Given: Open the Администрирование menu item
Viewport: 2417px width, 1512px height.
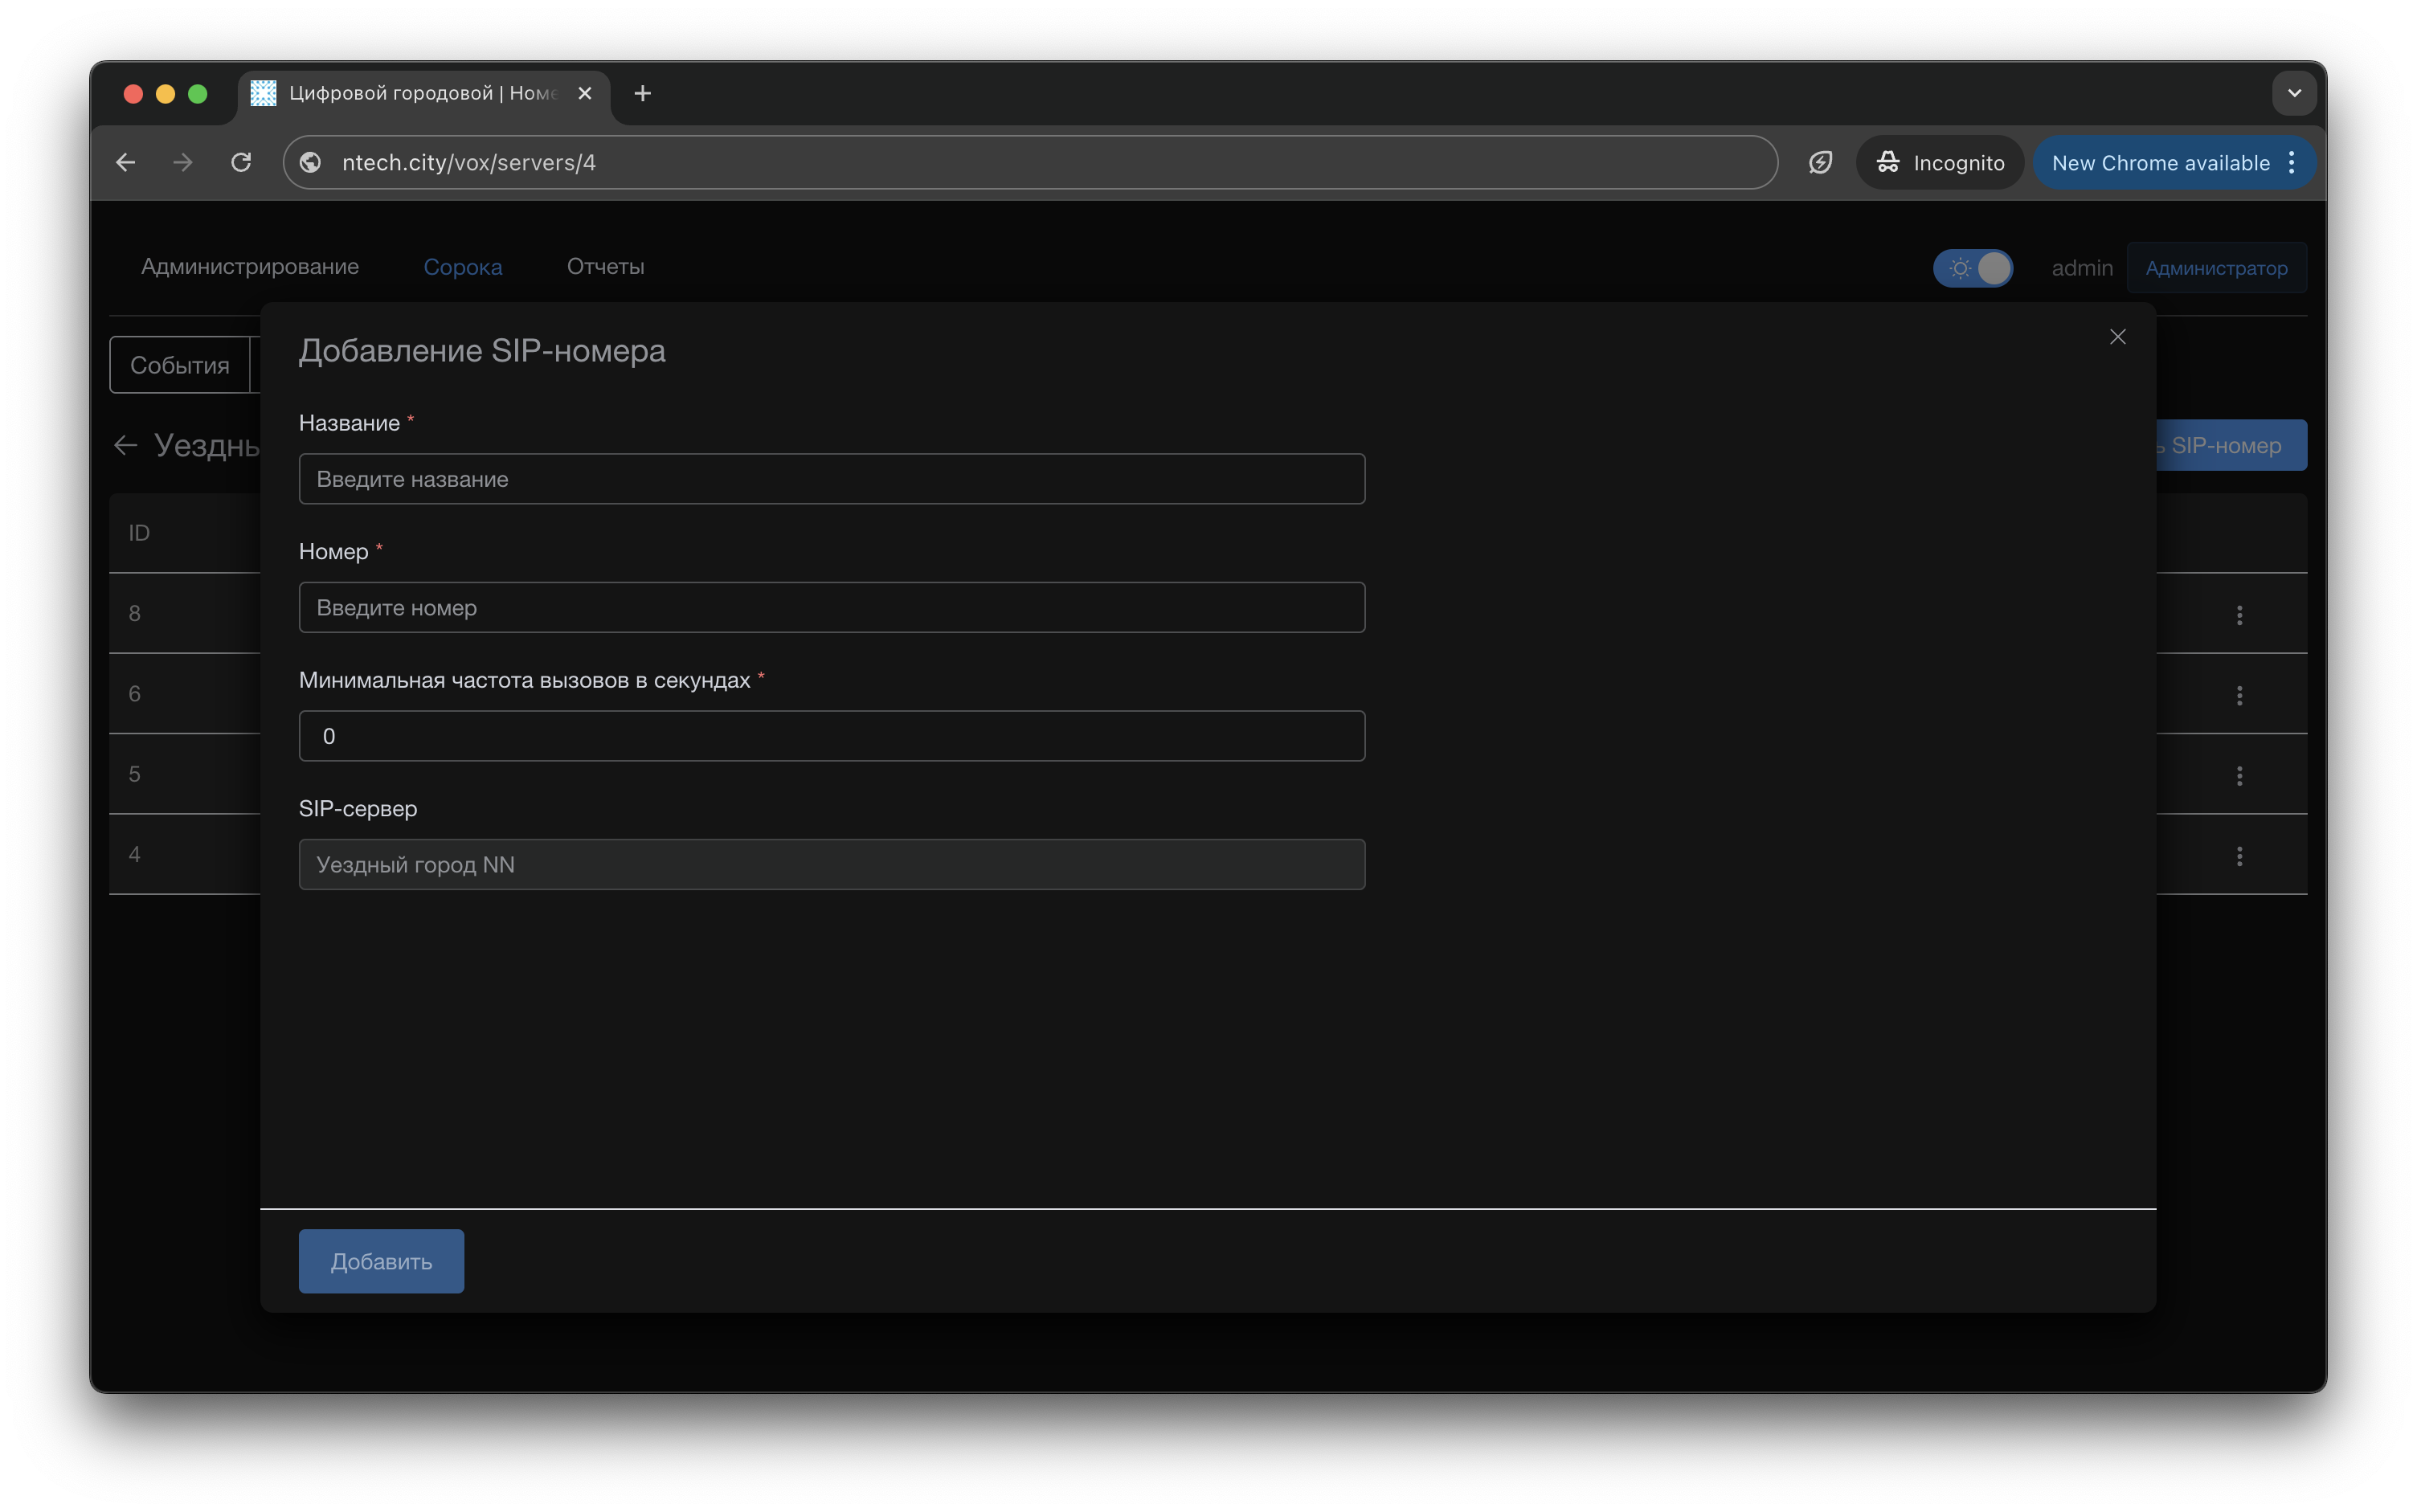Looking at the screenshot, I should (x=250, y=266).
